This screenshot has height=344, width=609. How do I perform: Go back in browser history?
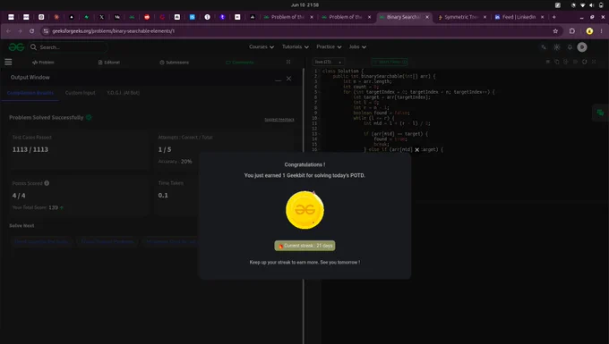pos(8,31)
